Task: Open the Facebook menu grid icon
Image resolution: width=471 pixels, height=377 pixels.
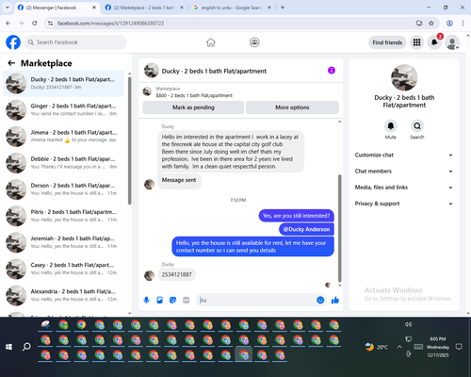Action: [416, 42]
